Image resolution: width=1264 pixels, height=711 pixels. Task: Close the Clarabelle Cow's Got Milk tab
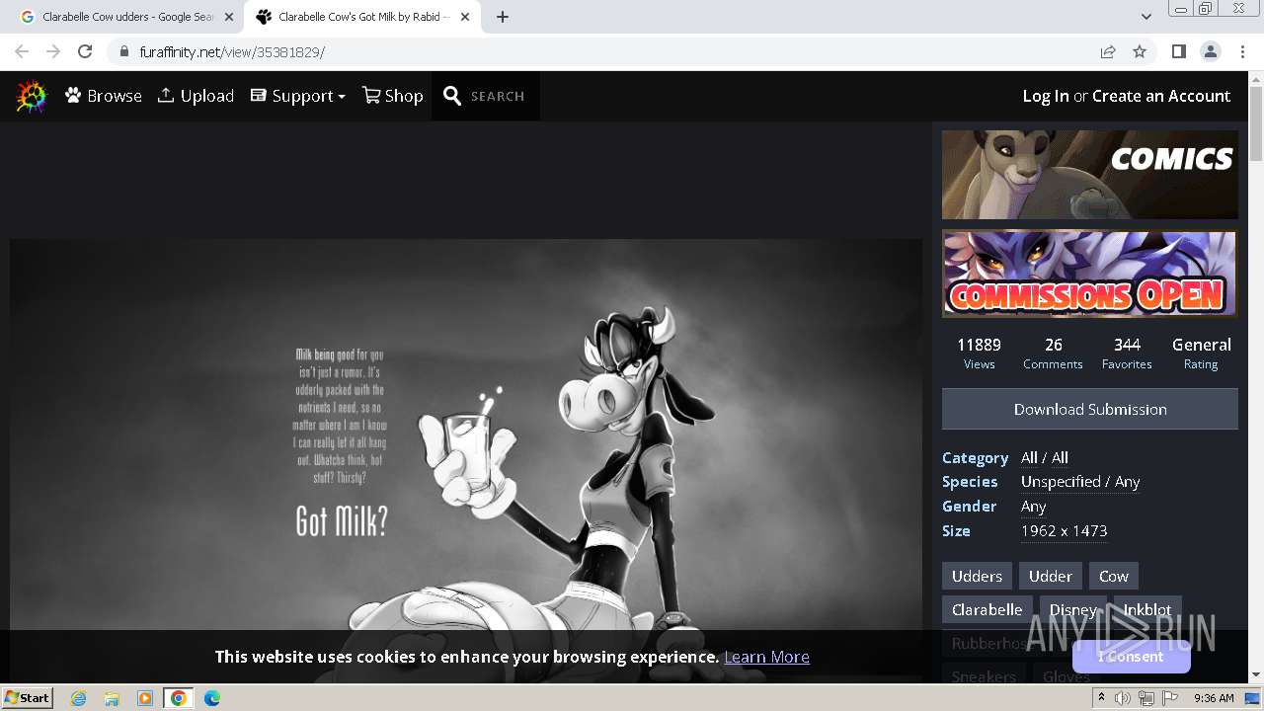[465, 17]
